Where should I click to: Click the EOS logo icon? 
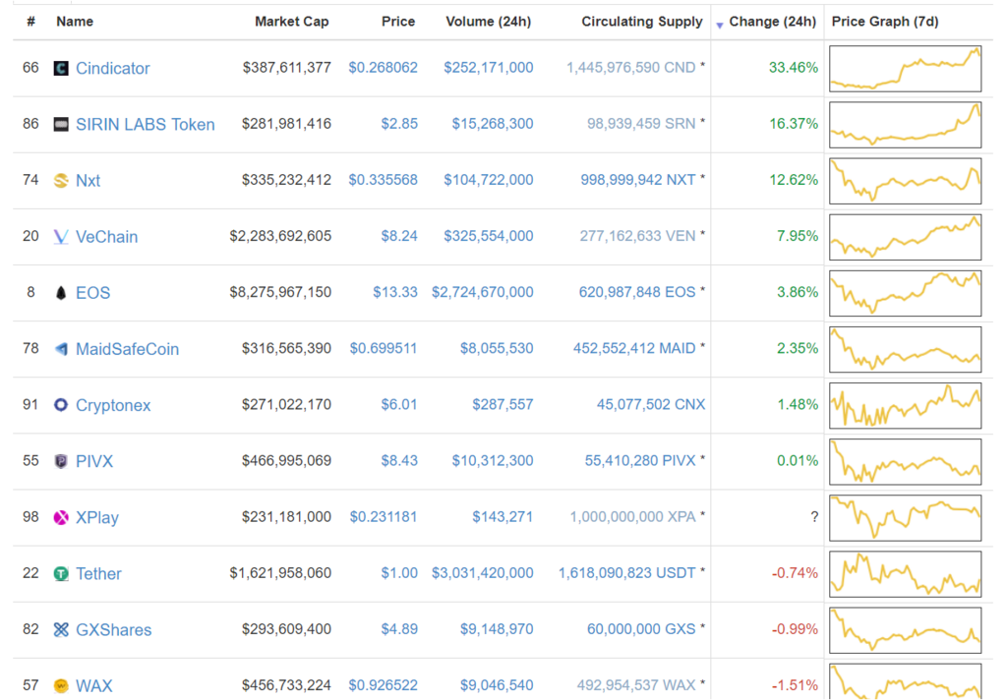[x=61, y=293]
